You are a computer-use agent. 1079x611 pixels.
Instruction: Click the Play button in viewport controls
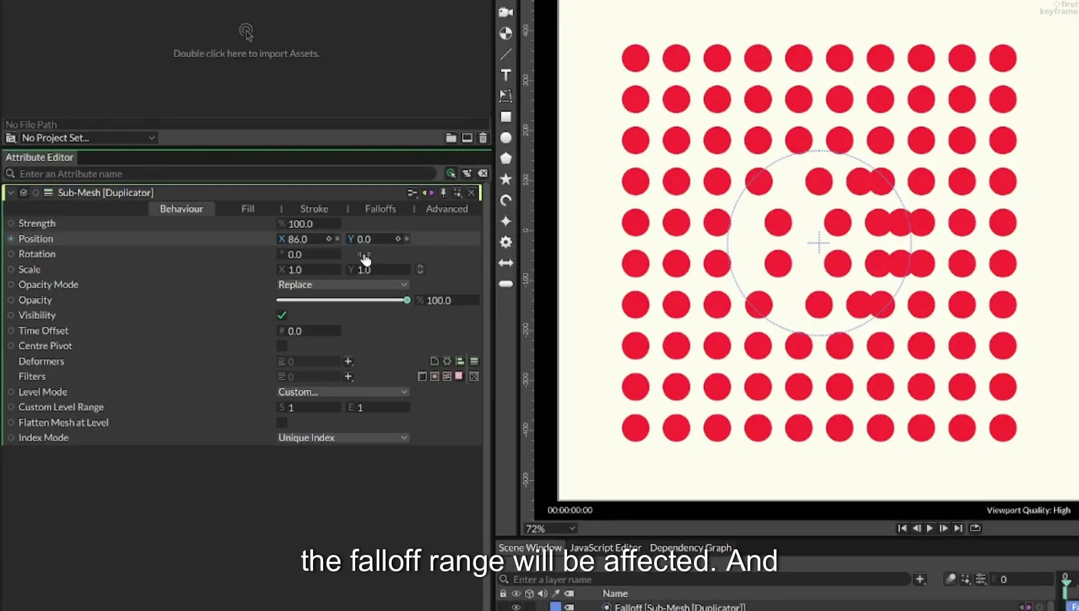[930, 528]
